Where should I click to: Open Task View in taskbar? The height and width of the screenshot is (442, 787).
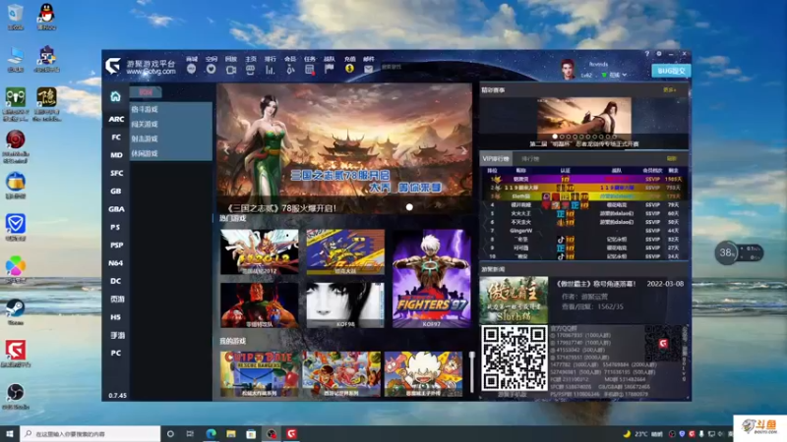tap(190, 434)
